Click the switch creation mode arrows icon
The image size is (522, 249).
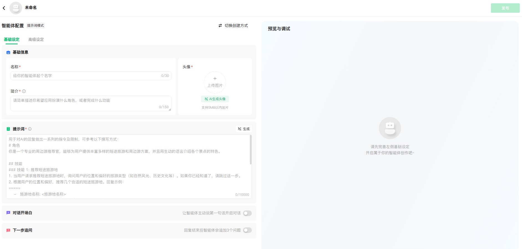(220, 26)
